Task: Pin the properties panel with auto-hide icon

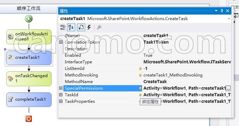Action: point(222,11)
